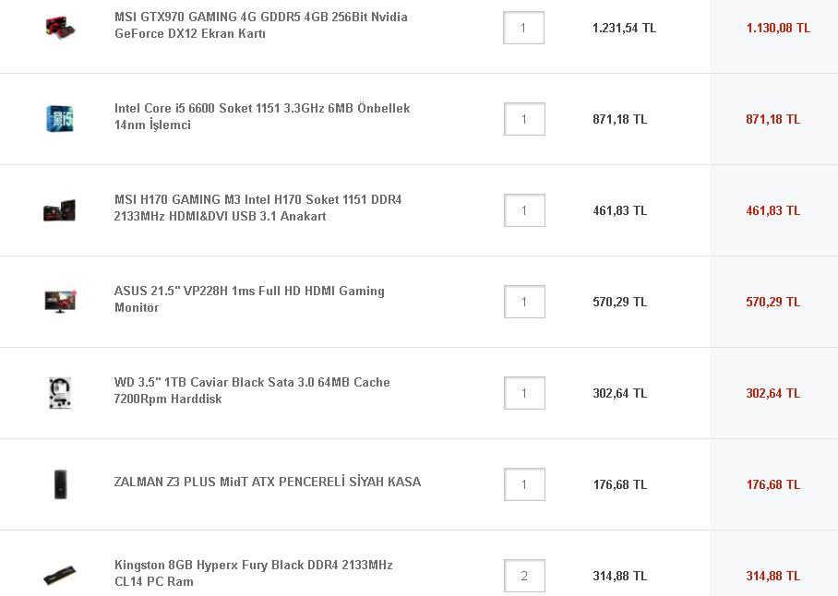
Task: Open the Kingston 8GB HyperX Fury link
Action: pyautogui.click(x=253, y=574)
